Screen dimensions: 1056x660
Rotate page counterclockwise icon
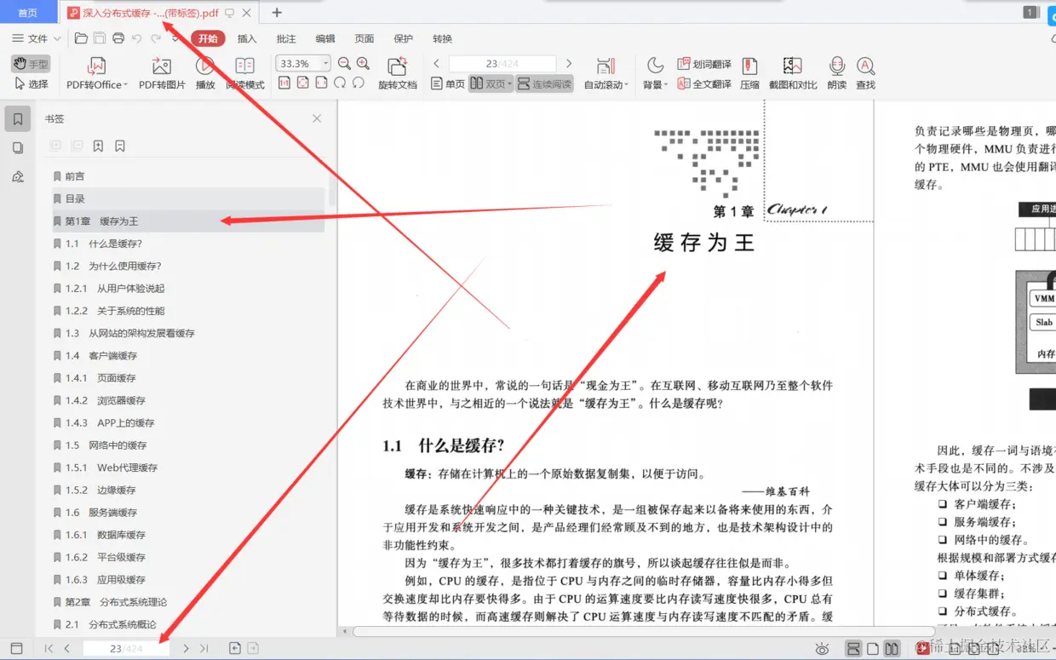click(x=359, y=83)
